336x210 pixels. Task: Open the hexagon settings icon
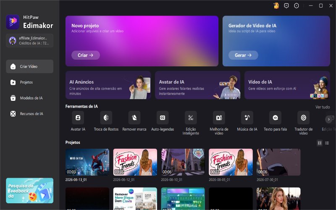click(x=297, y=6)
